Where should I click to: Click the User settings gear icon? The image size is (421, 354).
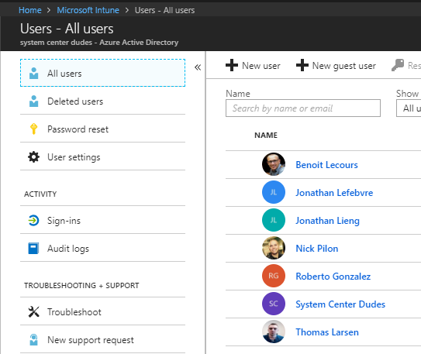[x=33, y=157]
